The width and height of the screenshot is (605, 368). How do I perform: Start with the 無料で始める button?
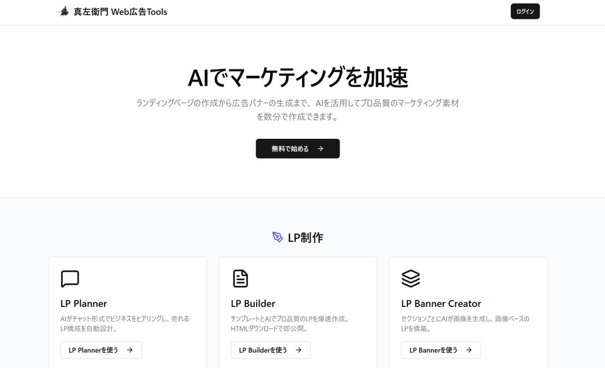click(297, 148)
